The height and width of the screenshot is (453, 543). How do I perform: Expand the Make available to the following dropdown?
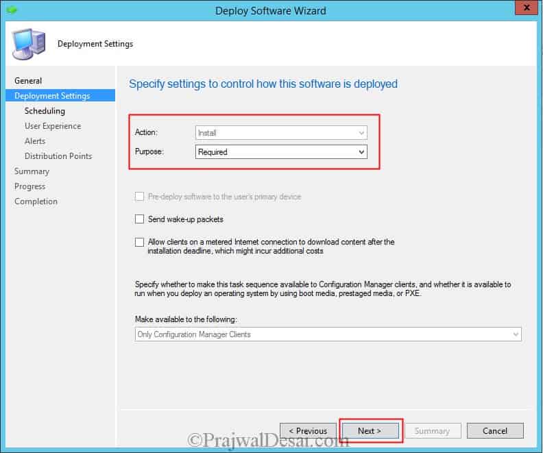[328, 334]
